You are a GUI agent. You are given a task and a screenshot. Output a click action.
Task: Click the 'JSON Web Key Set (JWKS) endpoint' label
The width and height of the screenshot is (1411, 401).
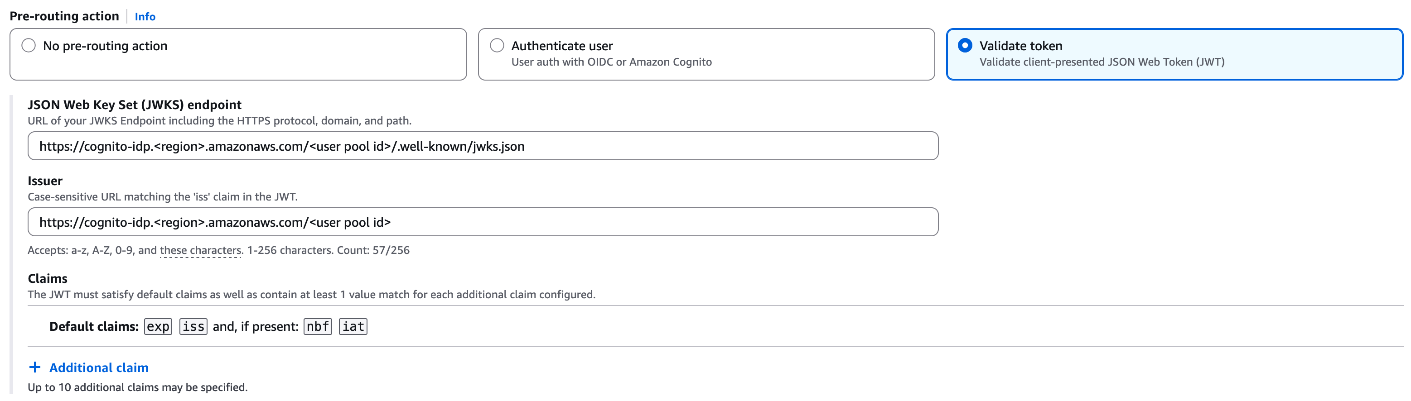[134, 105]
